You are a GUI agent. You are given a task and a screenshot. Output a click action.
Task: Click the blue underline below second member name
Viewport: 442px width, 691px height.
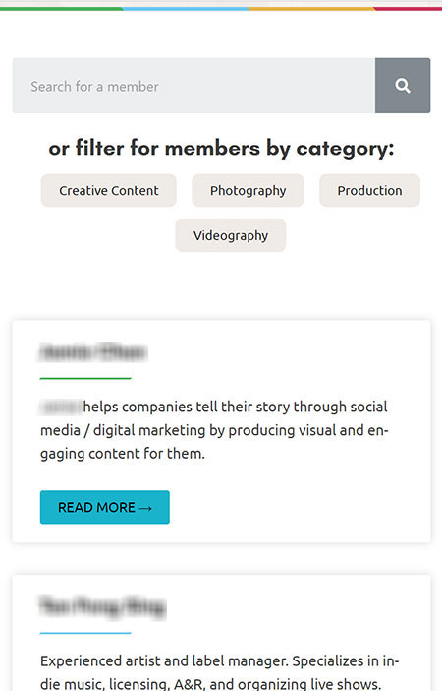85,633
